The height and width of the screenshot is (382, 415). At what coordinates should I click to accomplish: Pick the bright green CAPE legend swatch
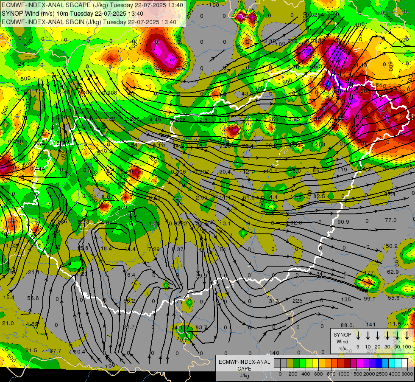(x=303, y=363)
